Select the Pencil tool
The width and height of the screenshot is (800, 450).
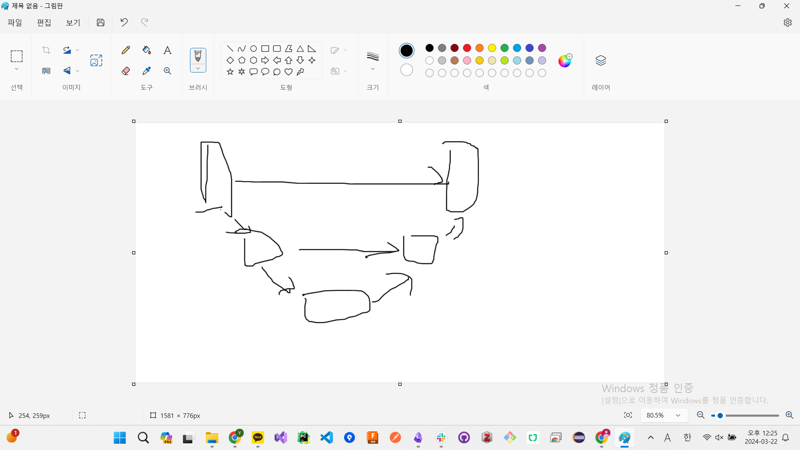[126, 50]
